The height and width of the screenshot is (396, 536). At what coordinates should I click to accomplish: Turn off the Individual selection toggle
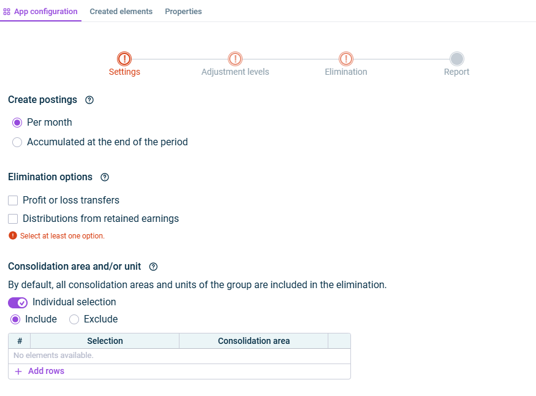pyautogui.click(x=18, y=303)
